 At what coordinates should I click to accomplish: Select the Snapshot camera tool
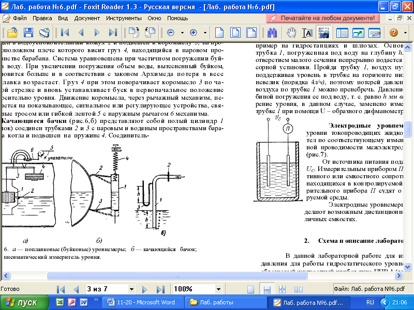point(324,33)
